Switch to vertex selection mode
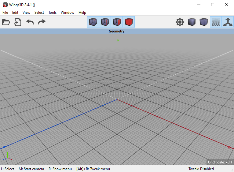The height and width of the screenshot is (172, 234). pyautogui.click(x=93, y=22)
